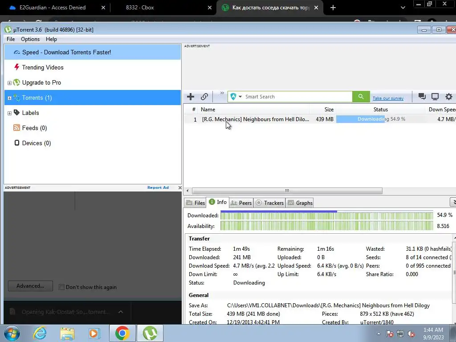Viewport: 456px width, 342px height.
Task: Expand the download bar item chevron
Action: click(x=120, y=312)
